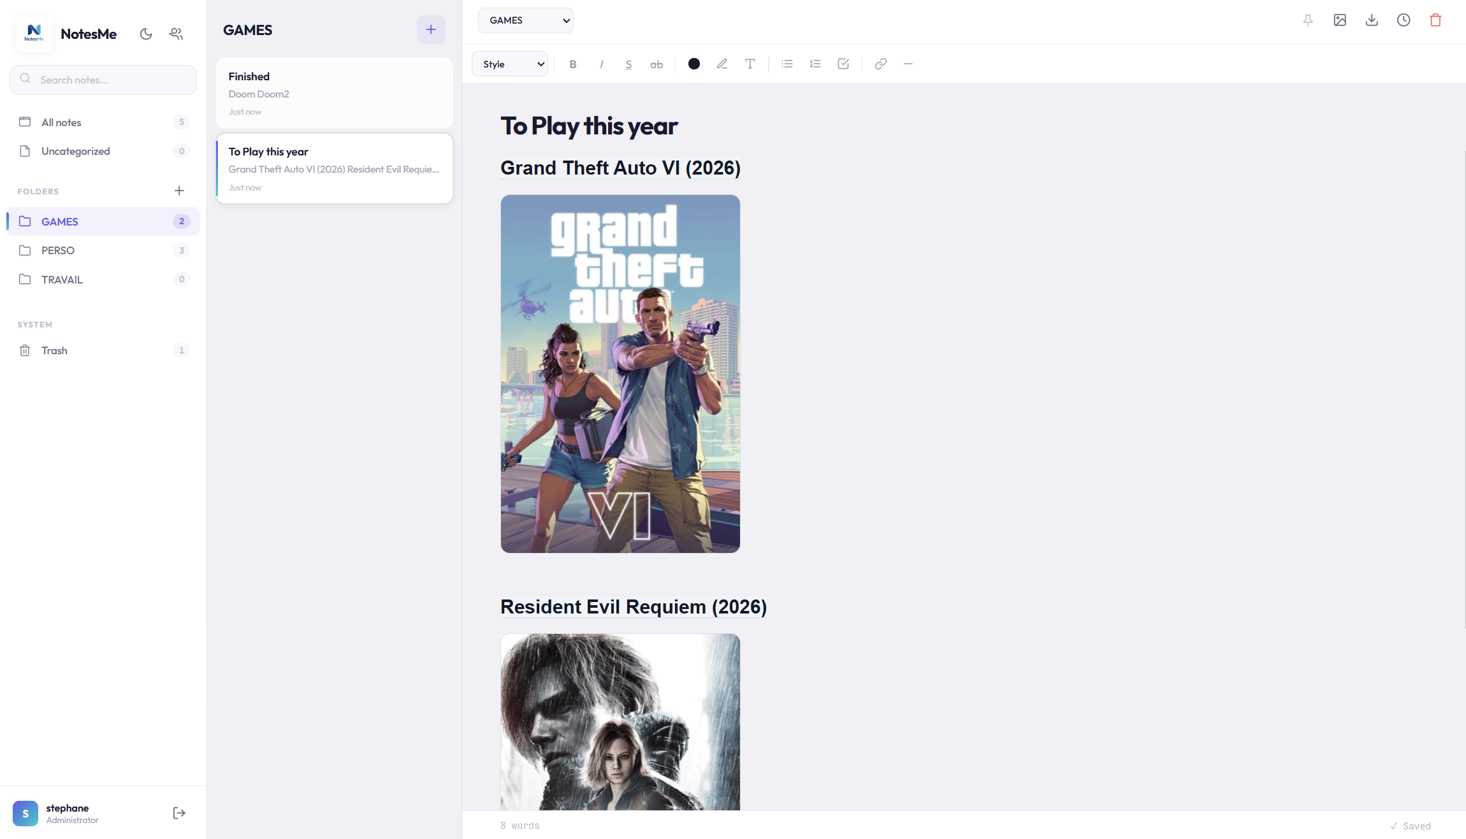
Task: Open the note titled Finished
Action: [x=334, y=92]
